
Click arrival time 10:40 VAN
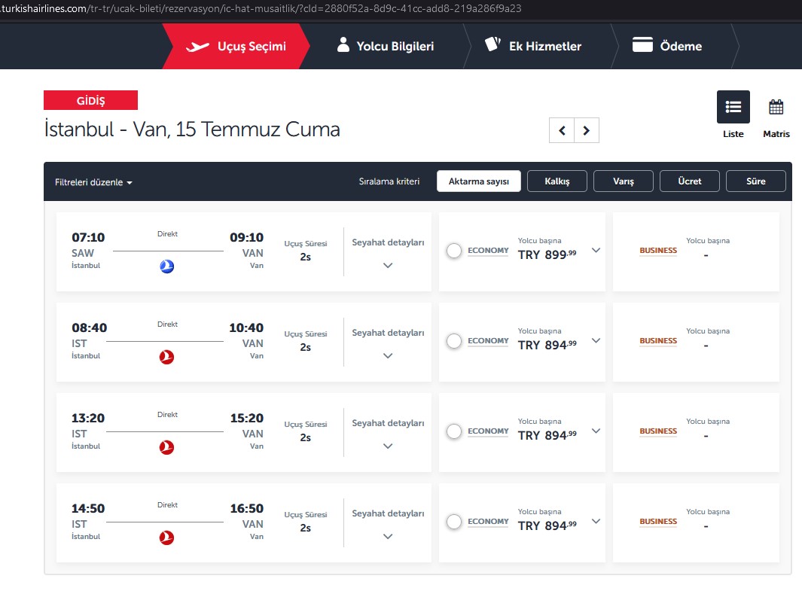click(x=246, y=335)
